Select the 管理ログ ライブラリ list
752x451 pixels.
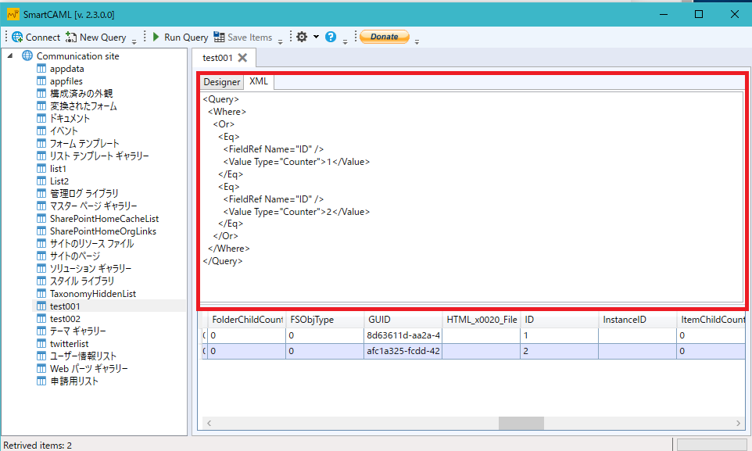pos(84,193)
